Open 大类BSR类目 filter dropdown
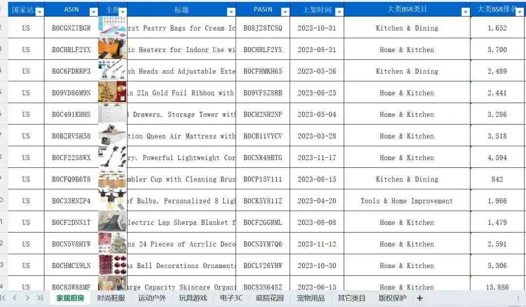The height and width of the screenshot is (307, 526). (465, 12)
